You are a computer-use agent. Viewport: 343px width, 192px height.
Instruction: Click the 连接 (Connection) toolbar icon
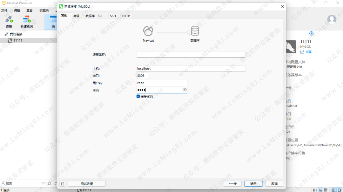coord(9,22)
